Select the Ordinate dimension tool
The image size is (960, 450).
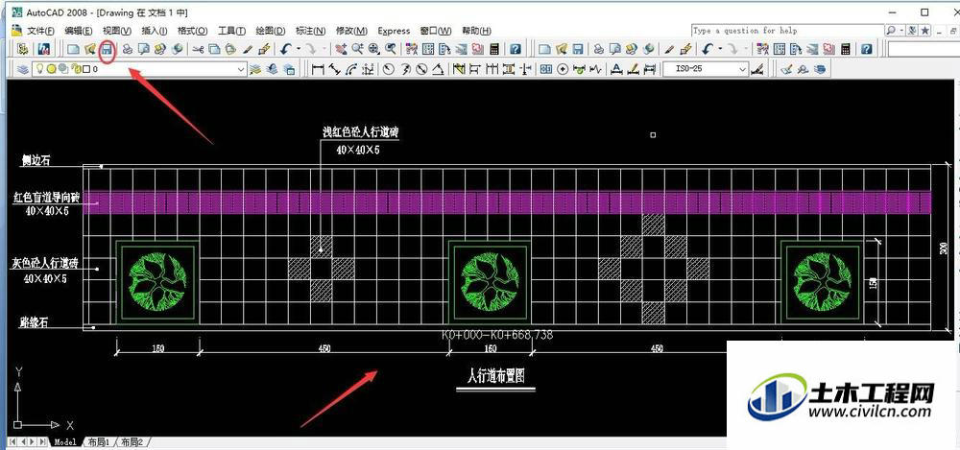coord(368,69)
